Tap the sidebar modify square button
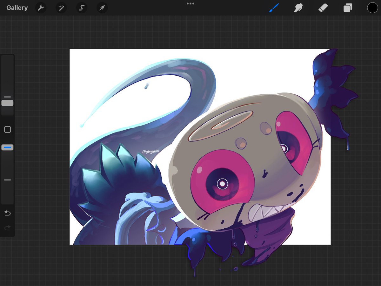 [7, 129]
